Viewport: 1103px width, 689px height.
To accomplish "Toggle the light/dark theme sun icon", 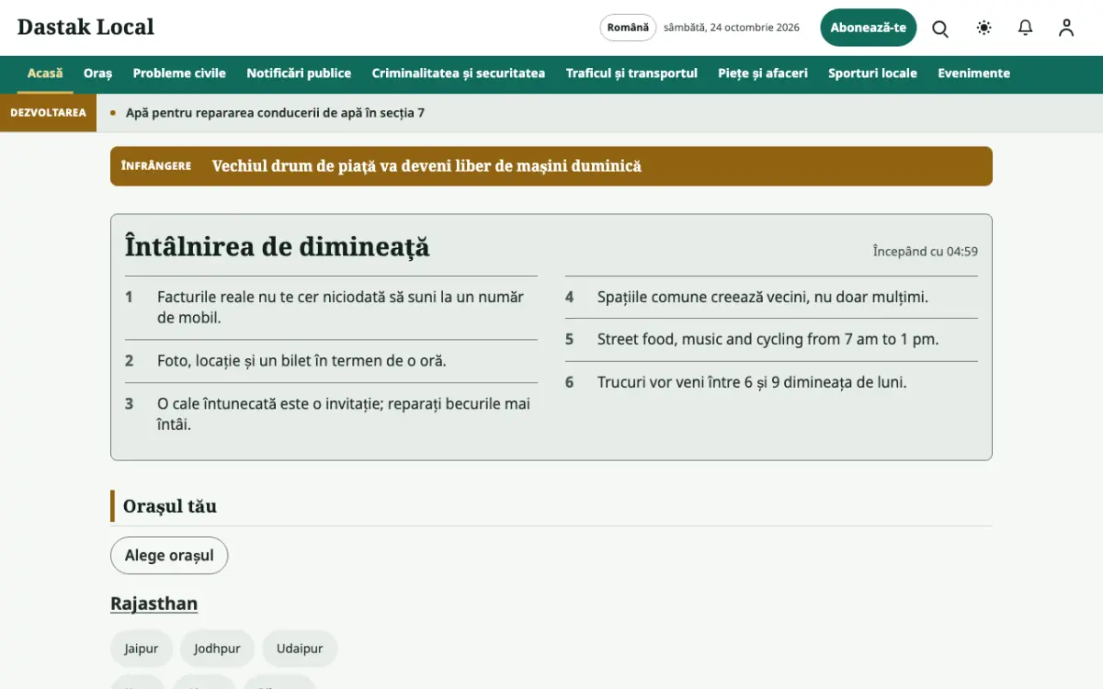I will tap(984, 28).
